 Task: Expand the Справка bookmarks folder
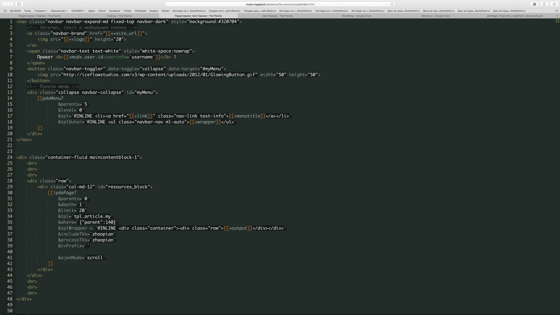[x=40, y=10]
